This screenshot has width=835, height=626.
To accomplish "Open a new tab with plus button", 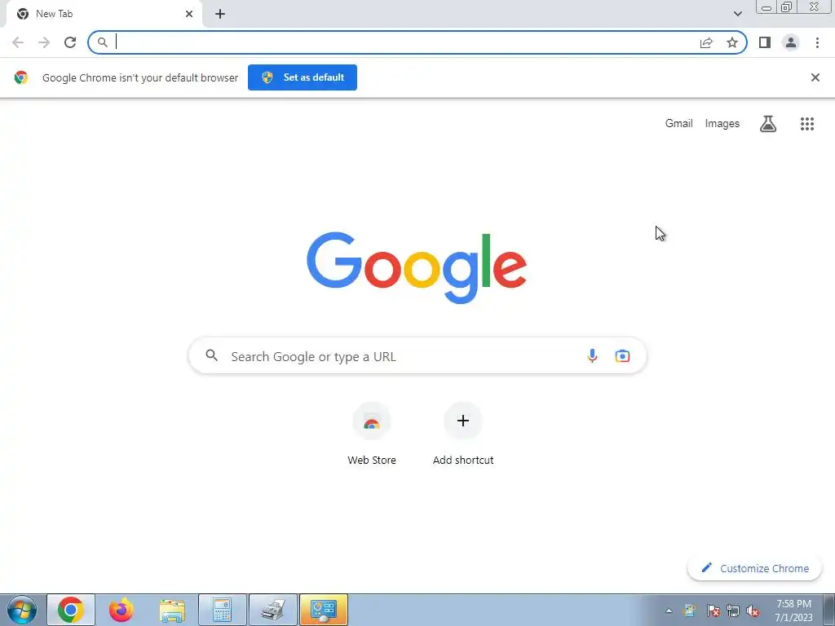I will (x=220, y=14).
